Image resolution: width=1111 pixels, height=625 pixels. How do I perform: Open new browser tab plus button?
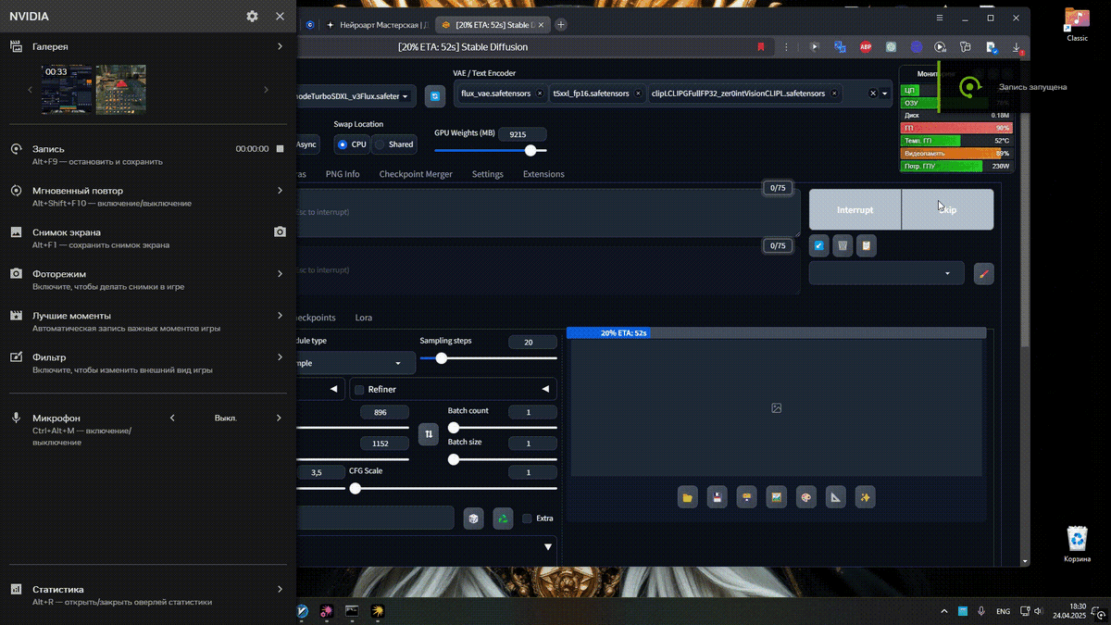coord(561,24)
